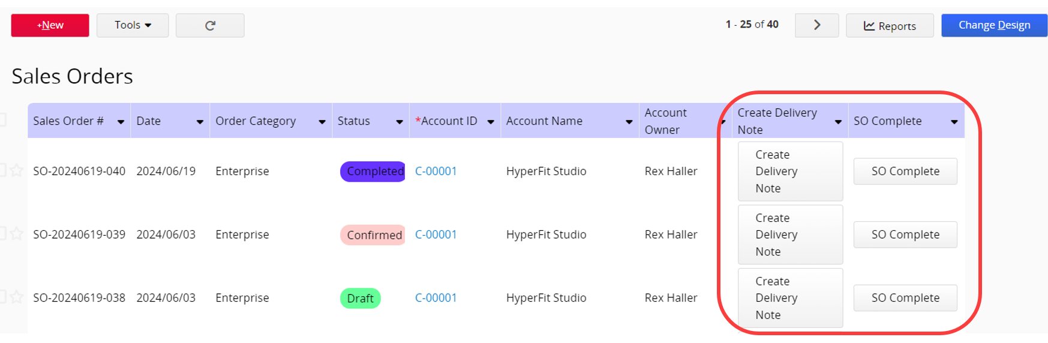Click the purple Completed status badge
Viewport: 1048px width, 343px height.
pyautogui.click(x=373, y=171)
